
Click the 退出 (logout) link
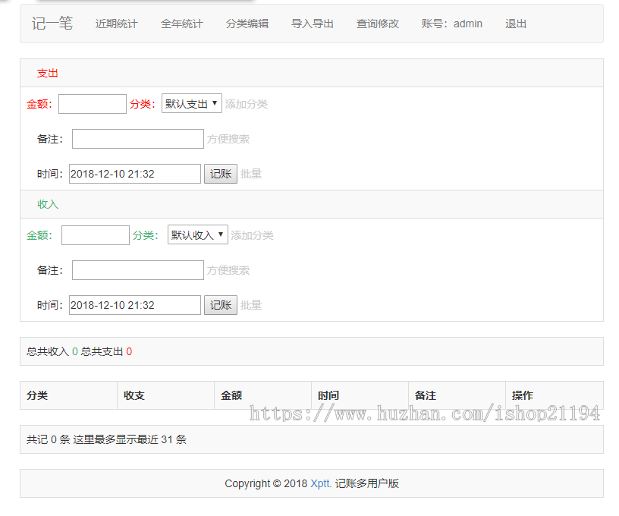point(515,24)
